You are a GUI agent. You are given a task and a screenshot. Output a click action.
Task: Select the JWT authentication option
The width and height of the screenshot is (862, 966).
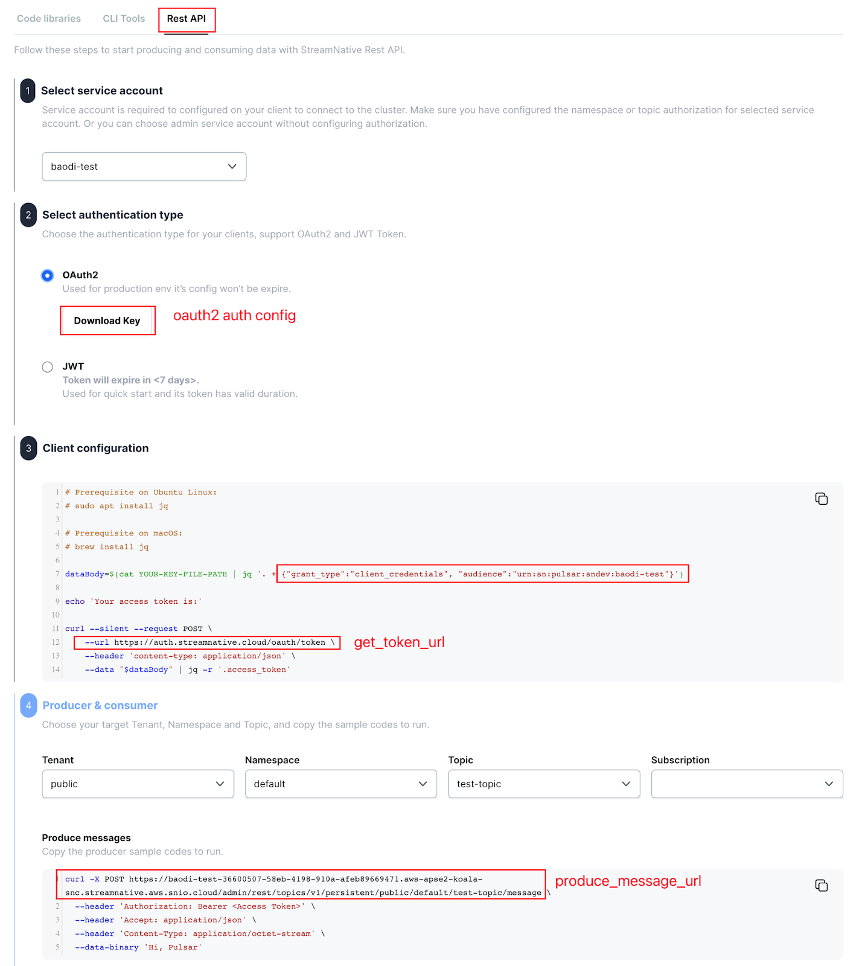(x=48, y=367)
